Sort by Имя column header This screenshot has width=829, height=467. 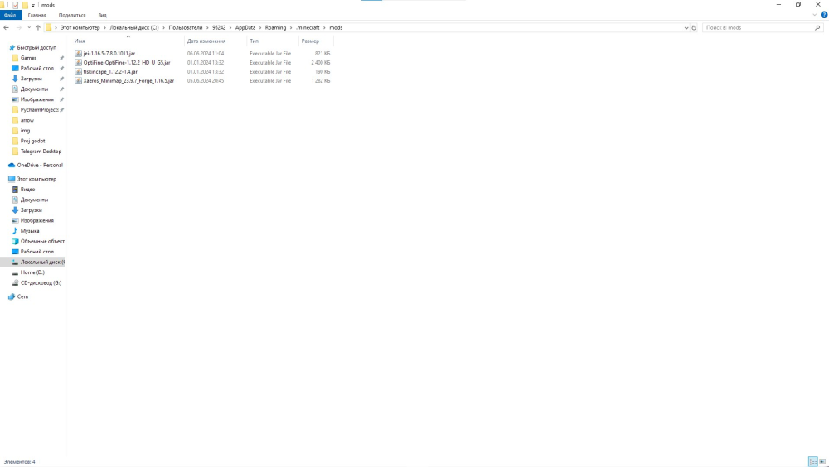(80, 41)
